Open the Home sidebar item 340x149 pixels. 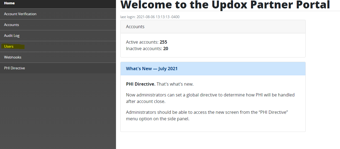58,4
